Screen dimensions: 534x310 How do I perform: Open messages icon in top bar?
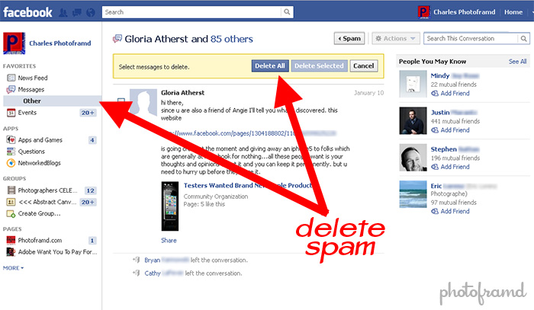[x=77, y=13]
